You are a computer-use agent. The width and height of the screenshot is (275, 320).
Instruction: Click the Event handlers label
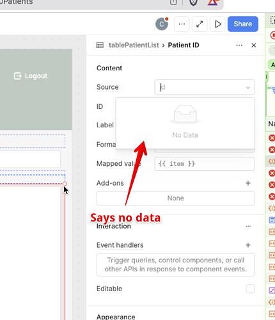120,245
